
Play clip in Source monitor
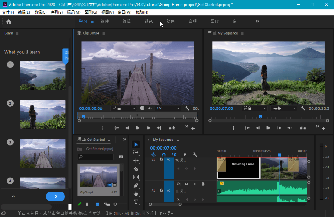point(137,128)
